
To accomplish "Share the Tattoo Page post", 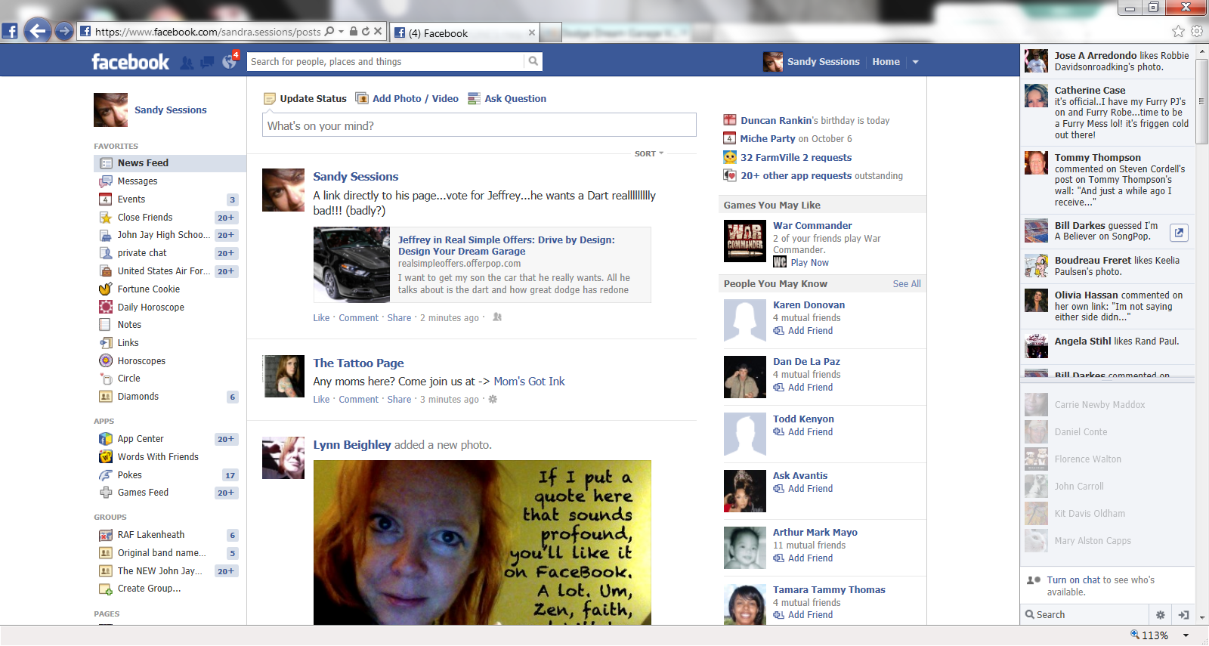I will pos(399,400).
